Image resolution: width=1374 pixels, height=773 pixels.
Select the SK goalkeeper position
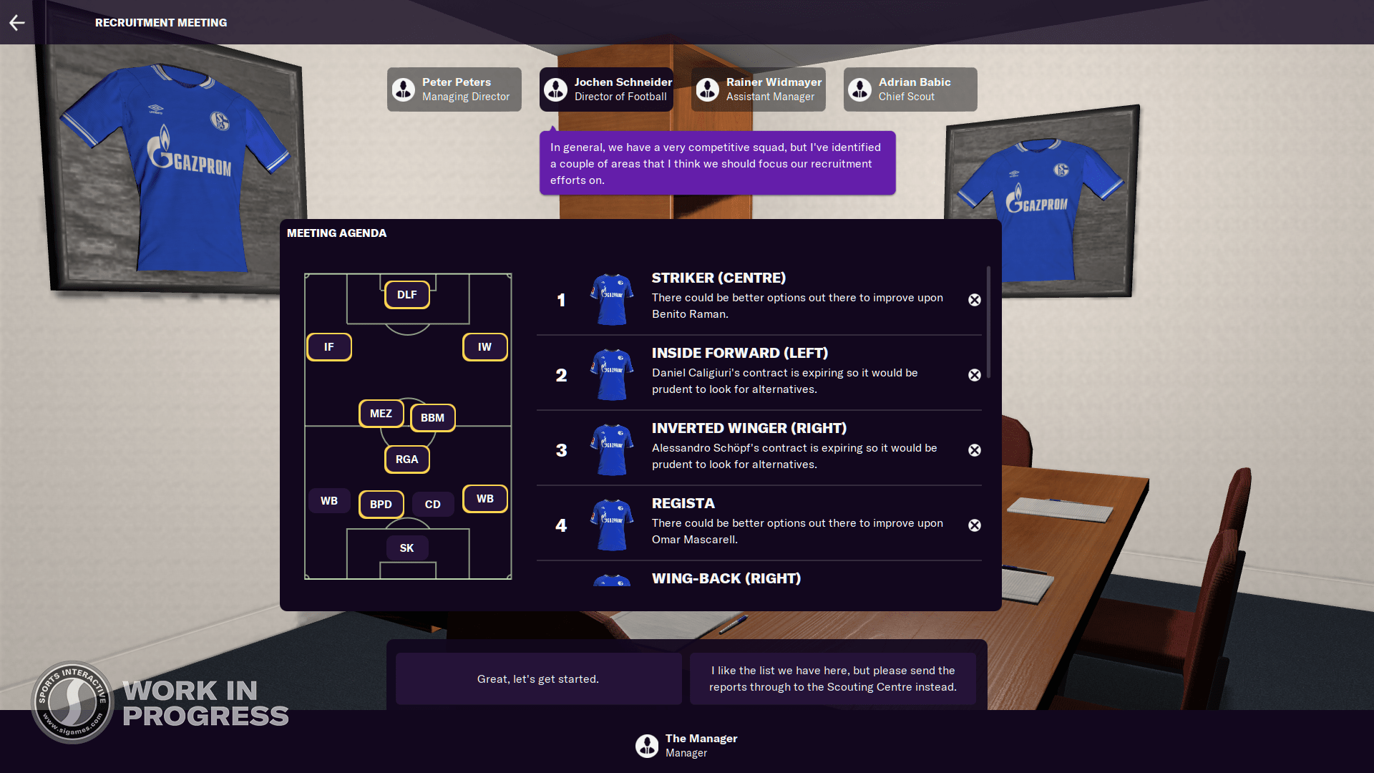coord(405,548)
